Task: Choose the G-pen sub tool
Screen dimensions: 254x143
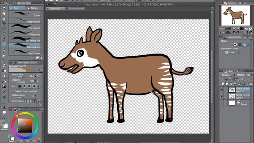Action: pyautogui.click(x=25, y=14)
